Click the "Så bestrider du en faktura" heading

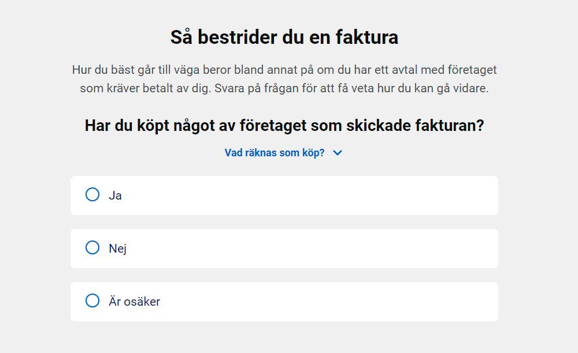pos(284,37)
